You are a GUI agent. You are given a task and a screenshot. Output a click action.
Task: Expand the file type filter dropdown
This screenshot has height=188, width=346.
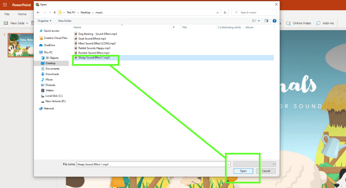[255, 165]
